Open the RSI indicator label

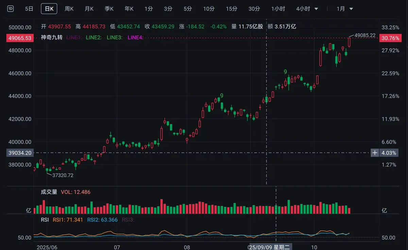45,220
